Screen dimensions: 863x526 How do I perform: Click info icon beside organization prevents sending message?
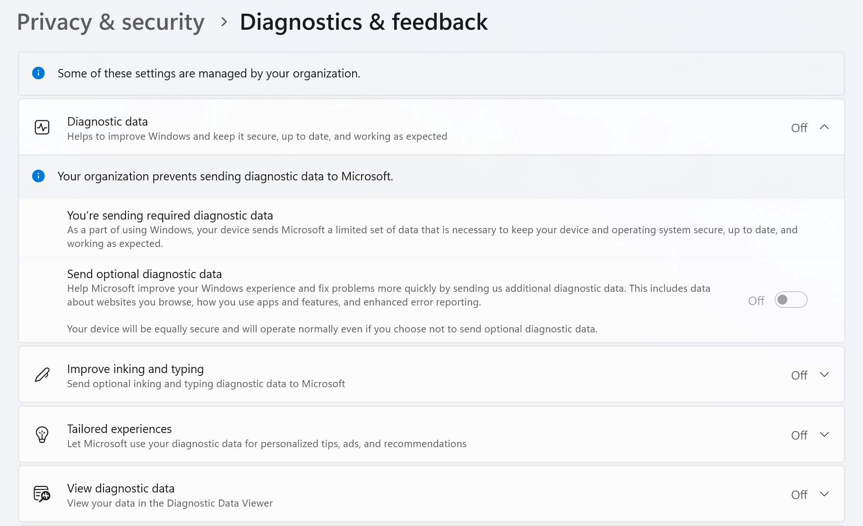pos(38,176)
